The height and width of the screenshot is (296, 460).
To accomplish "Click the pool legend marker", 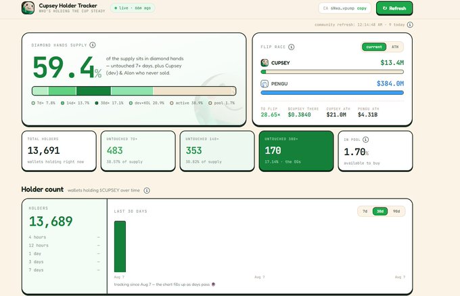I will click(210, 103).
